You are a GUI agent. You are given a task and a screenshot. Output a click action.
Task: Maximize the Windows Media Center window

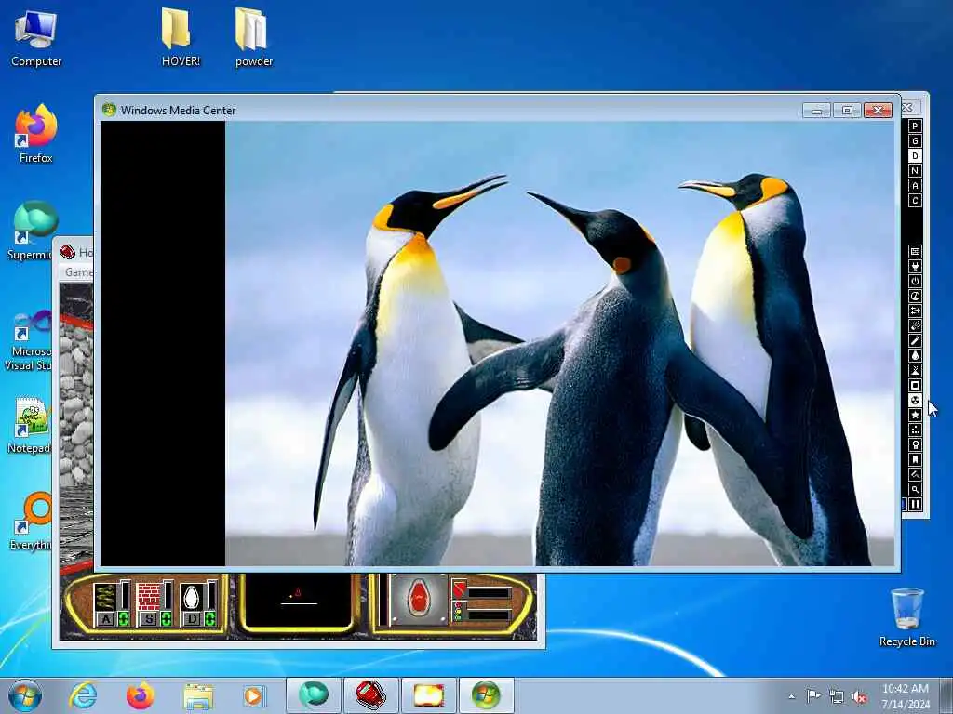(x=847, y=110)
